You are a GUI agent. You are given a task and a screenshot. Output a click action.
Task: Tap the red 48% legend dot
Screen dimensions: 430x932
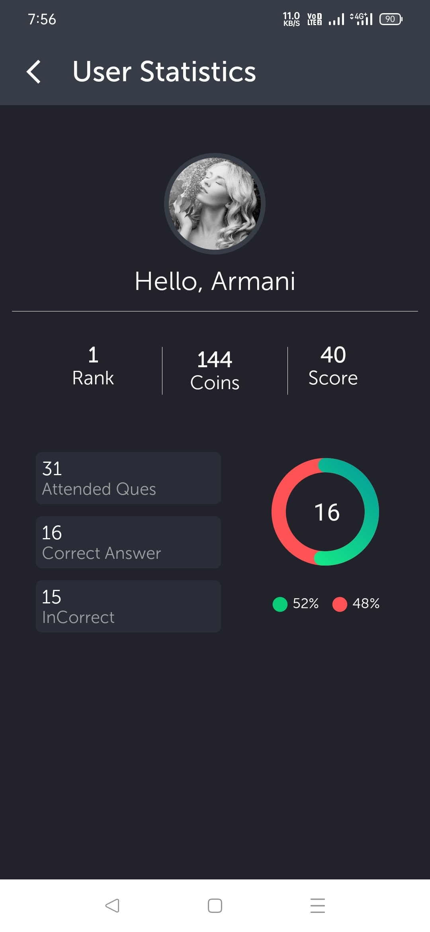(x=340, y=604)
